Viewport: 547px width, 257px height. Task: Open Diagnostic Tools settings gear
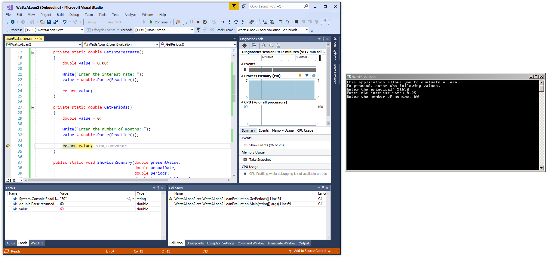(x=244, y=46)
